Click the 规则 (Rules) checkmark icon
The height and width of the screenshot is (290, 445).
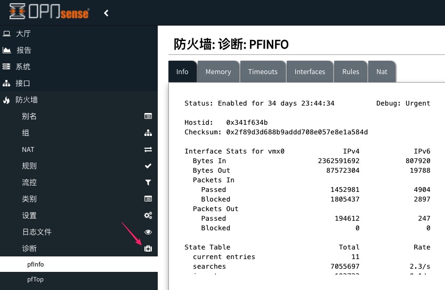148,166
